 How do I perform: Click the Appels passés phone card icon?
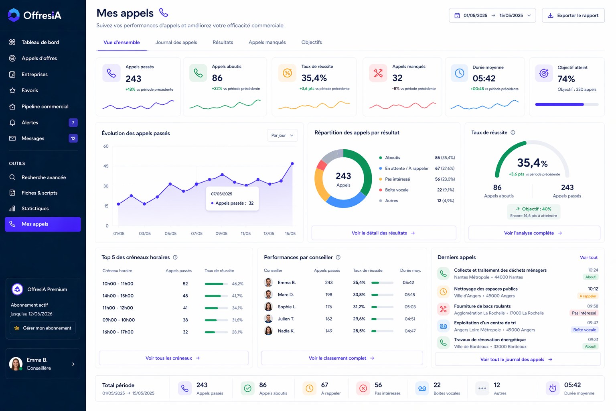[x=111, y=73]
